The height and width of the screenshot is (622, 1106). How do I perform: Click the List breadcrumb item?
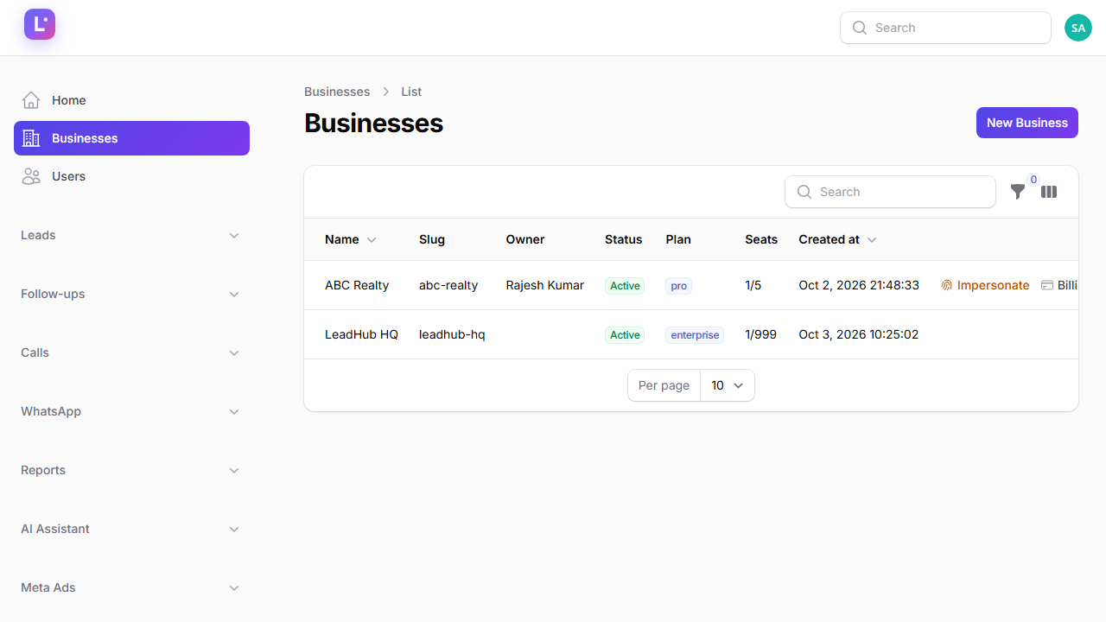click(x=411, y=92)
